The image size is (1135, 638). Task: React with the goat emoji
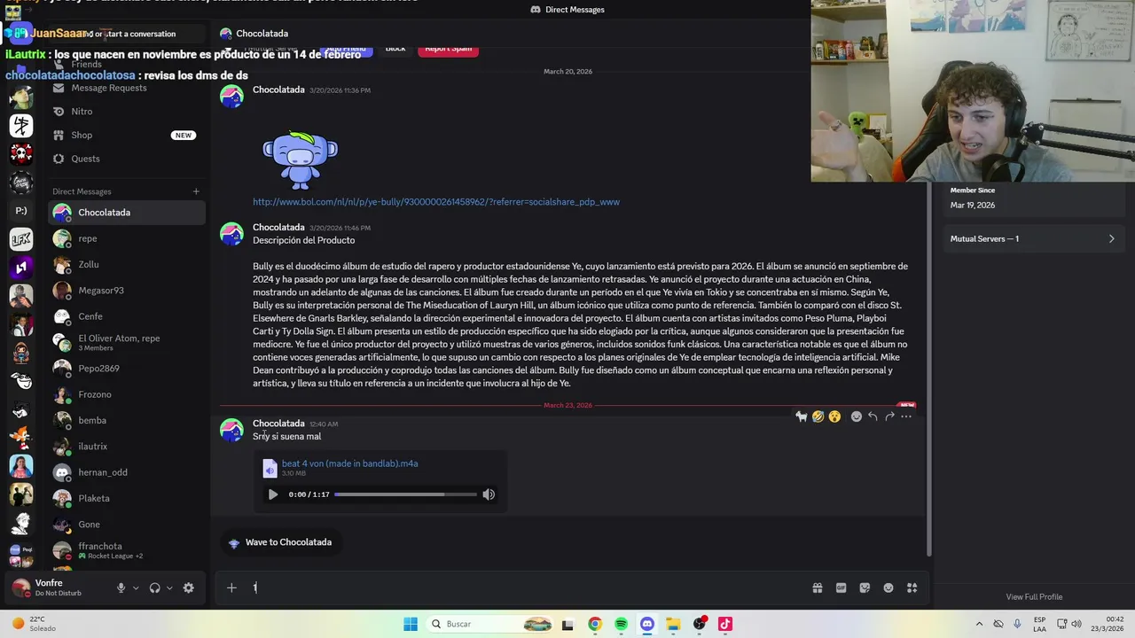tap(801, 416)
